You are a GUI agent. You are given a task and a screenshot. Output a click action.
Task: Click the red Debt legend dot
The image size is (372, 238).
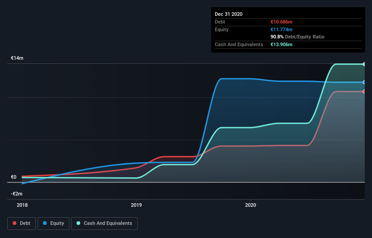click(x=14, y=223)
